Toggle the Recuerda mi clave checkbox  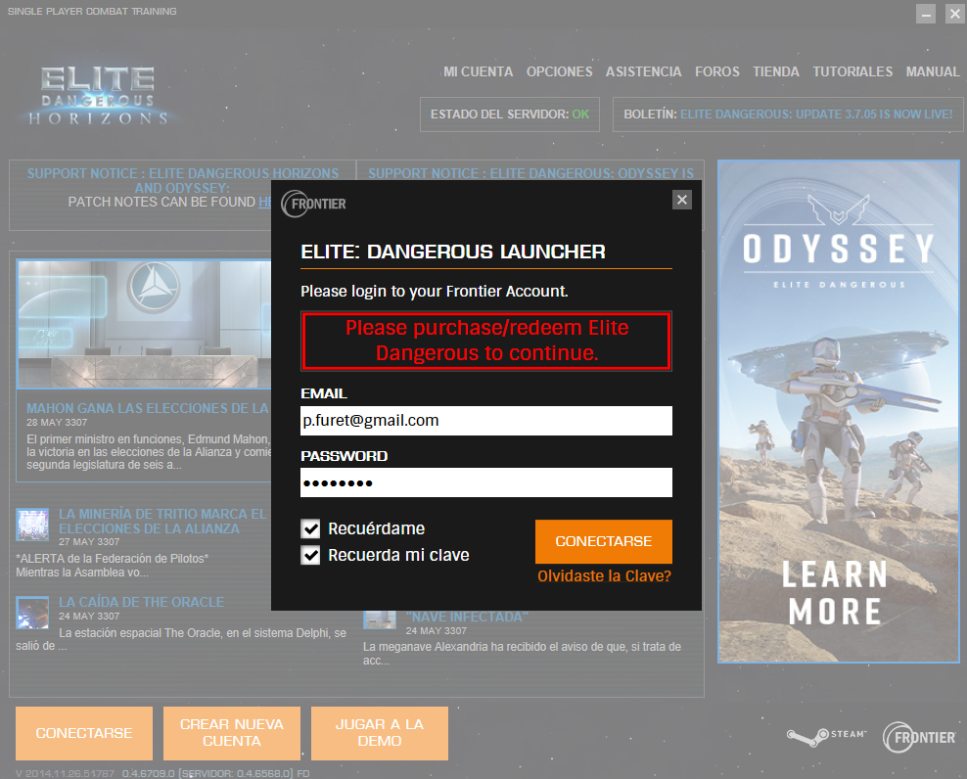(310, 555)
